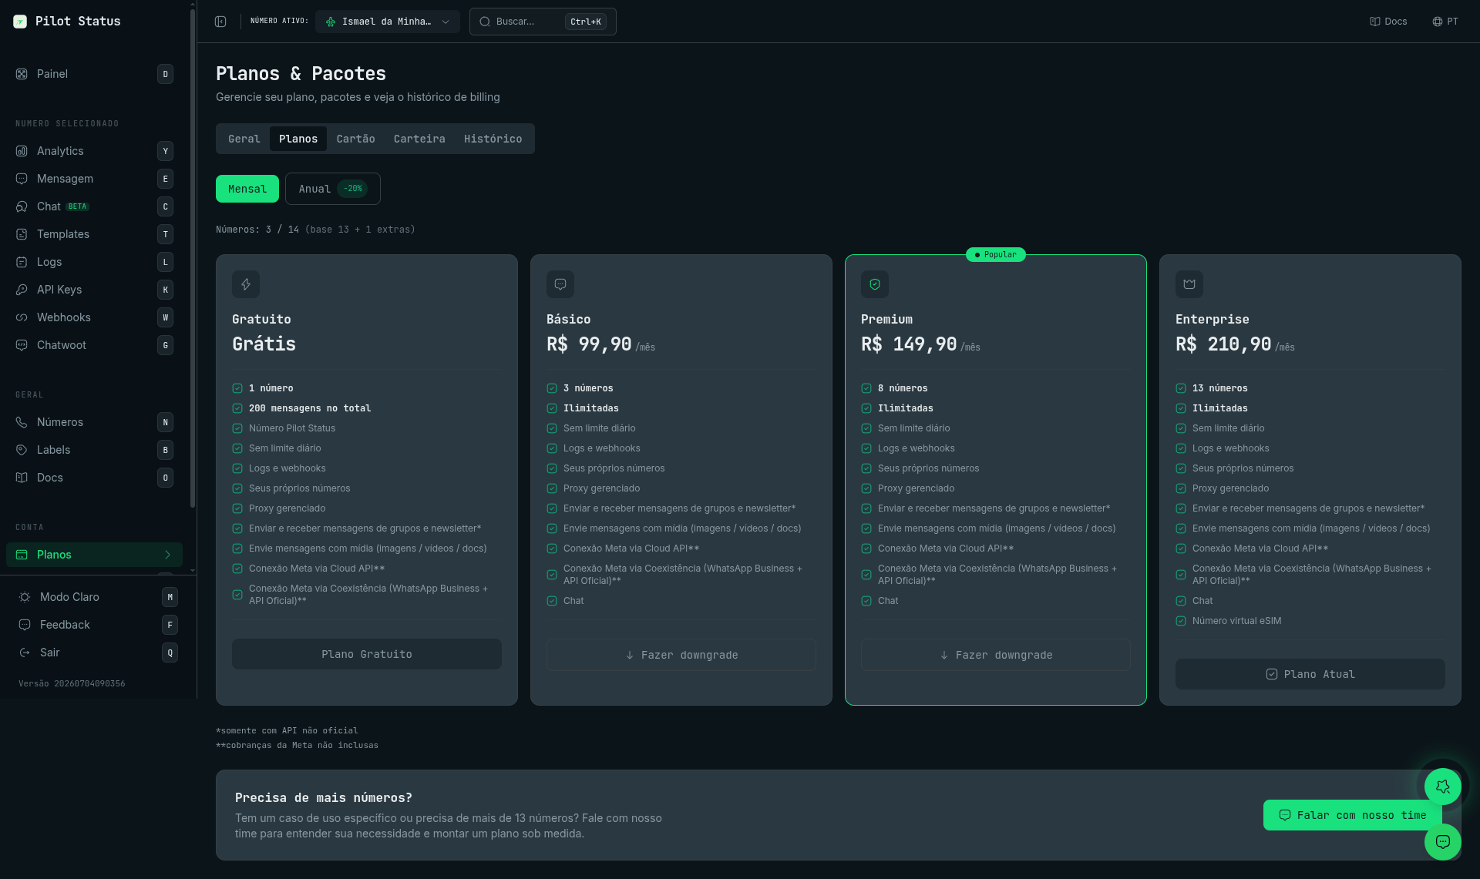
Task: Open Analytics in the sidebar
Action: pos(94,151)
